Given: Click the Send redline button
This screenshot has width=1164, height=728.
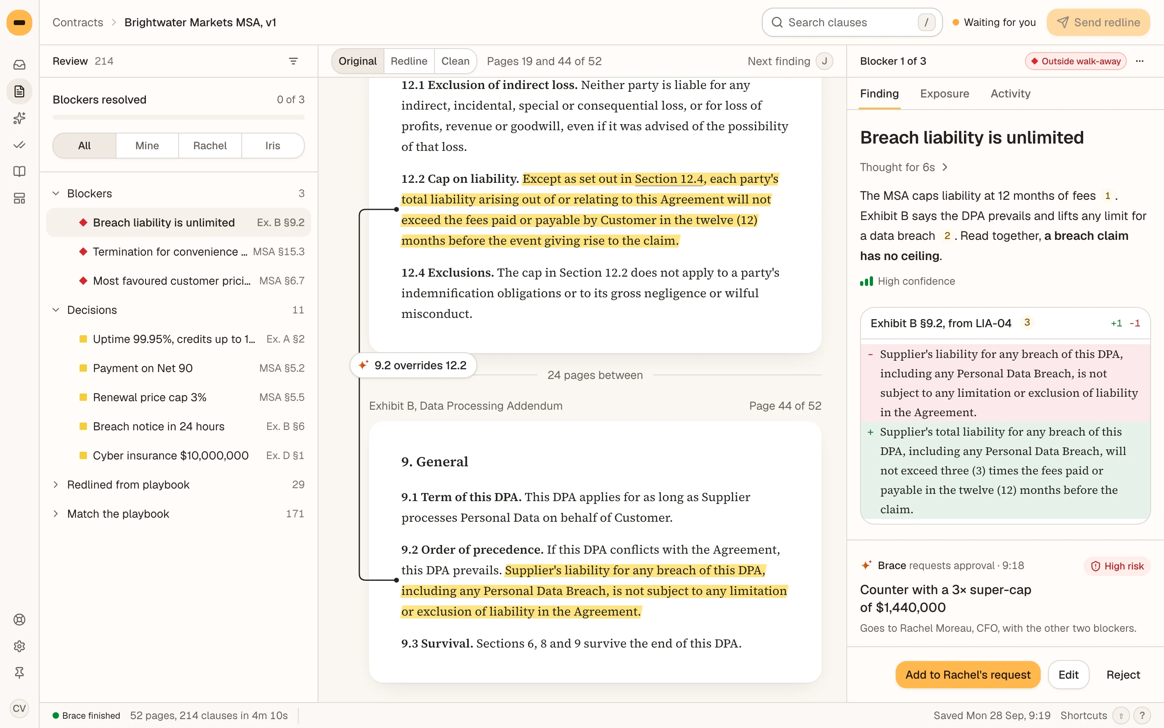Looking at the screenshot, I should coord(1098,23).
